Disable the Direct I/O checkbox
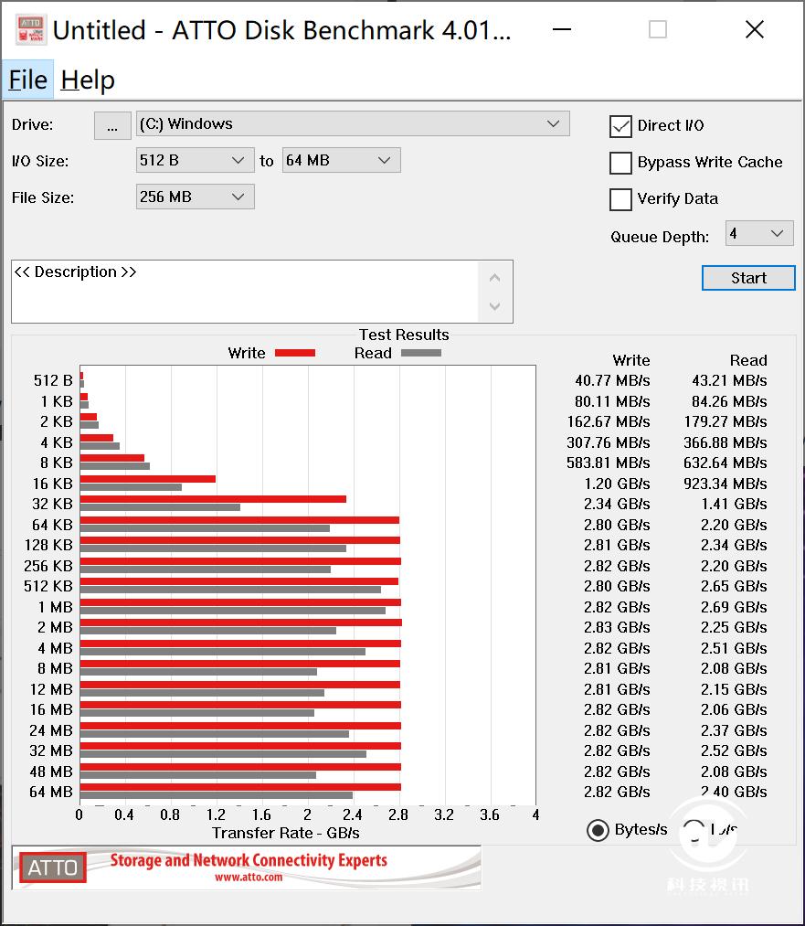The height and width of the screenshot is (926, 805). point(620,126)
